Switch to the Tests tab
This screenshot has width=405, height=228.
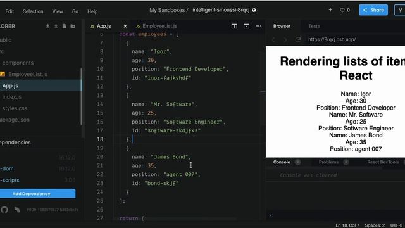tap(314, 26)
